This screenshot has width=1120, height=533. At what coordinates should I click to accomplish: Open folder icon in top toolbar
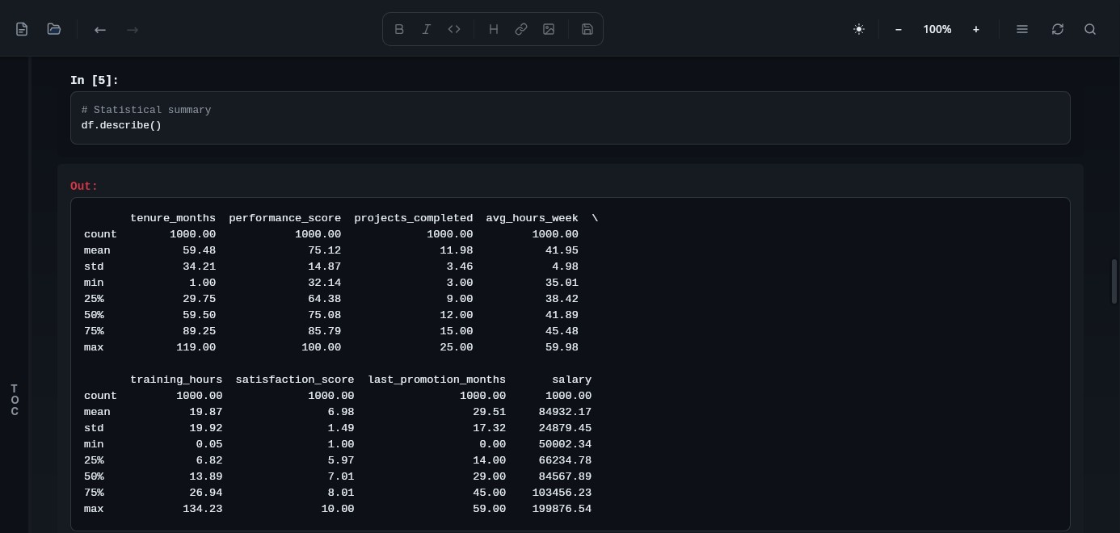pos(54,29)
